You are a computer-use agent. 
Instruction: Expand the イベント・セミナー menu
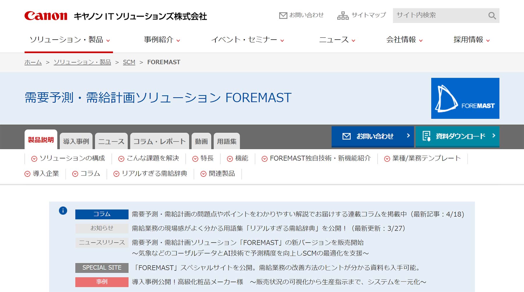[x=247, y=40]
